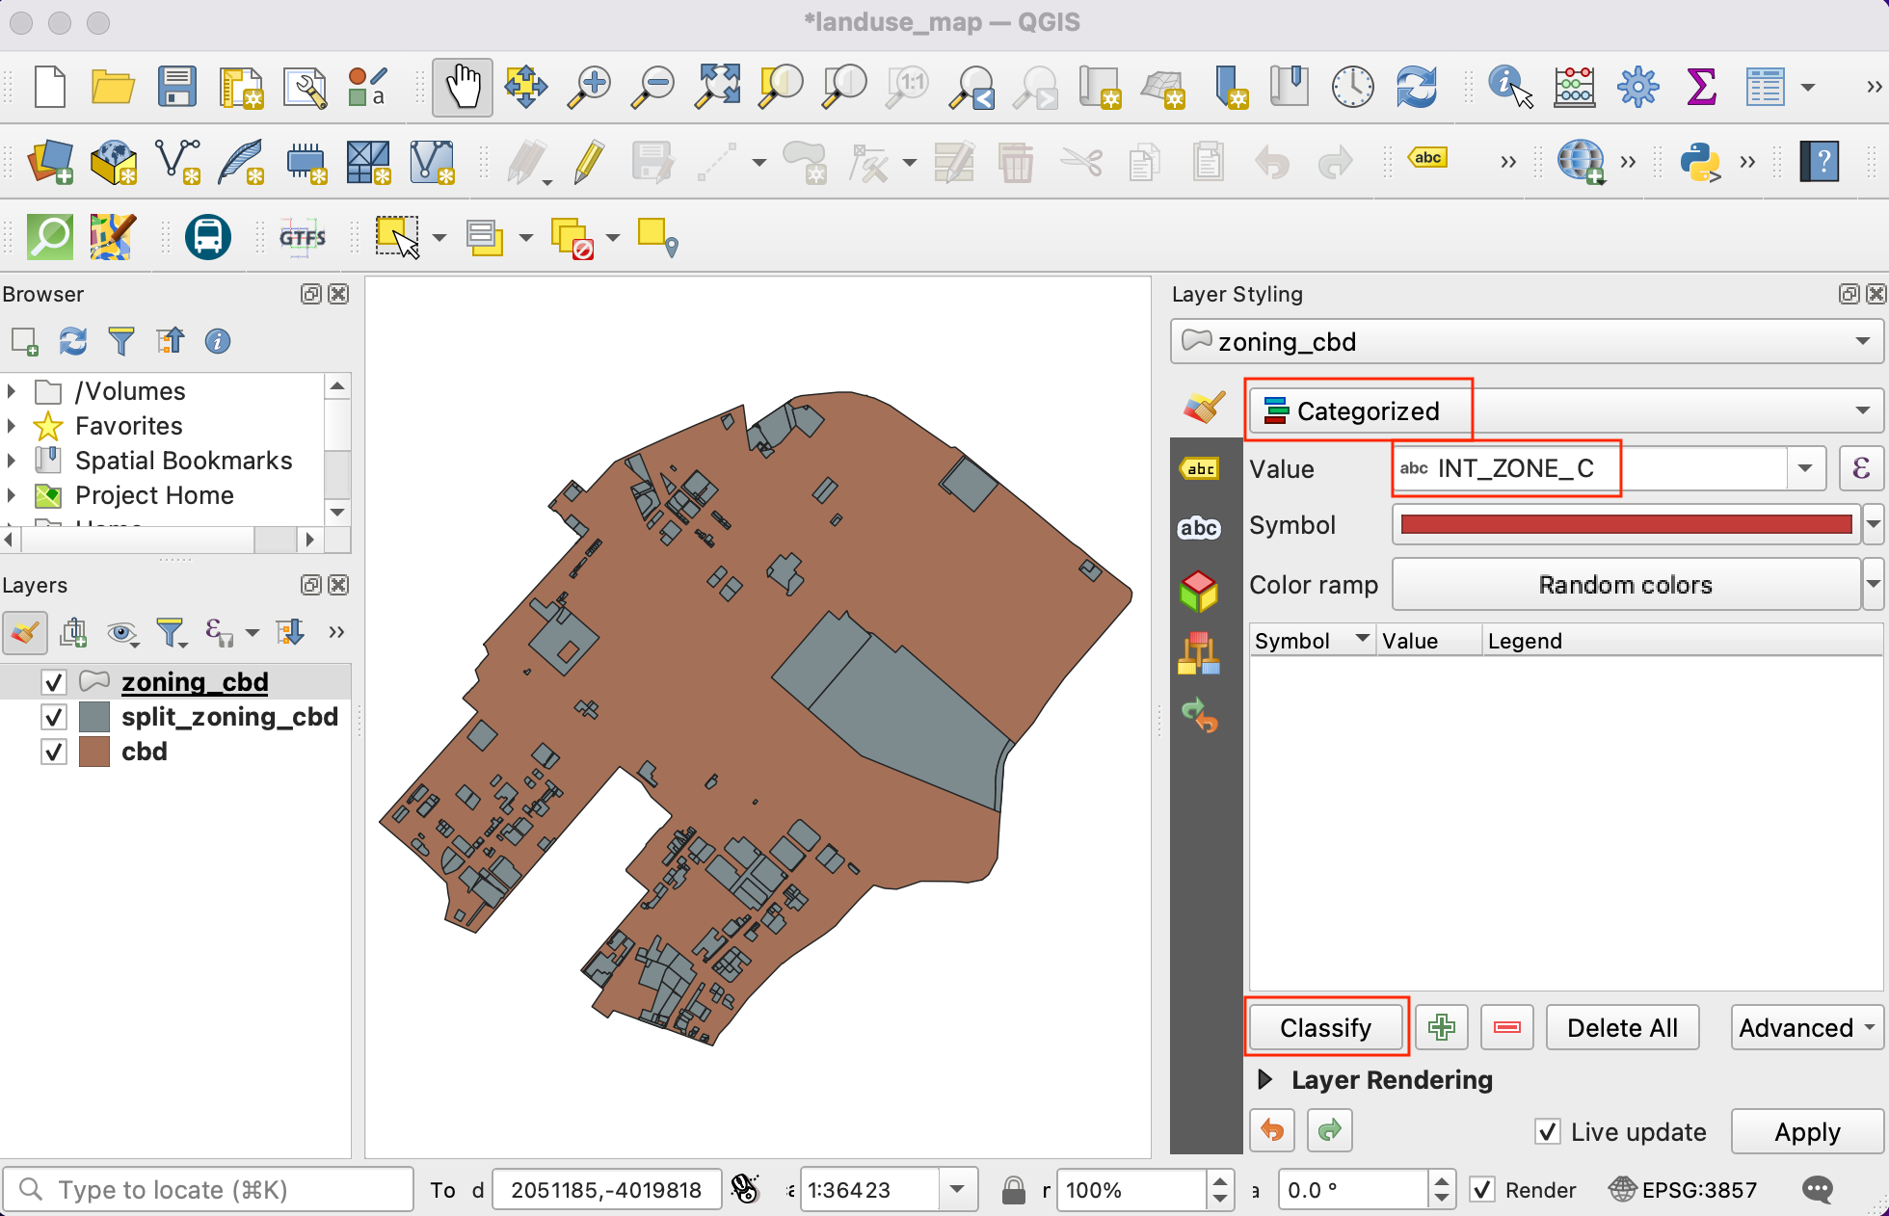Screen dimensions: 1889x1216
Task: Toggle visibility of zoning_cbd layer
Action: pos(54,682)
